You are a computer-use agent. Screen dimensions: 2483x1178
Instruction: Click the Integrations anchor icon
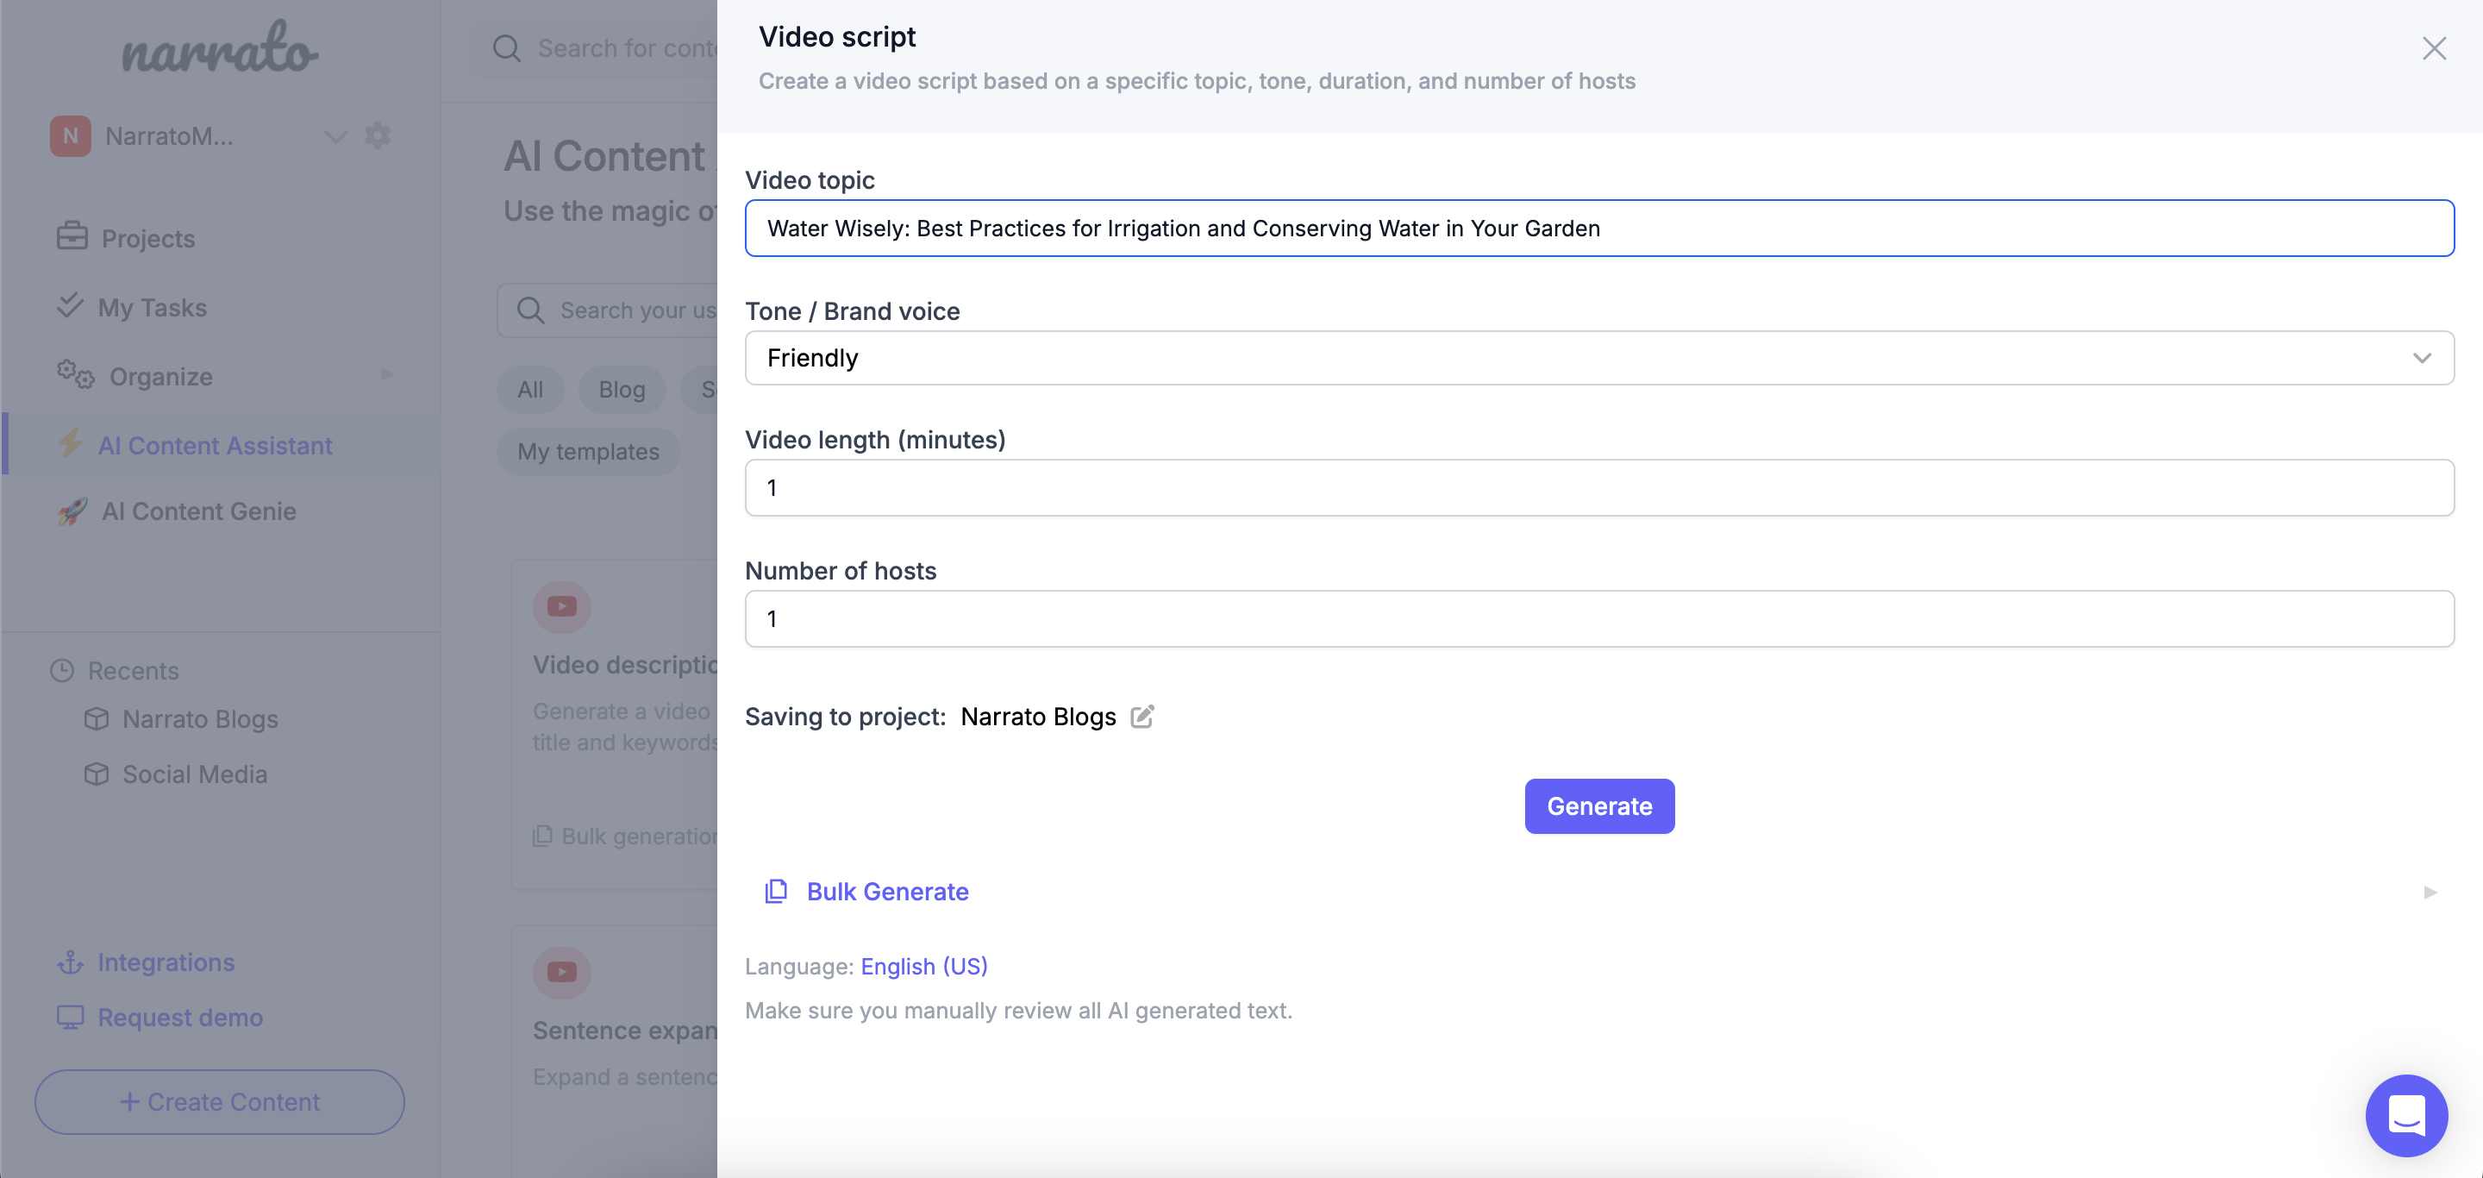[x=71, y=962]
